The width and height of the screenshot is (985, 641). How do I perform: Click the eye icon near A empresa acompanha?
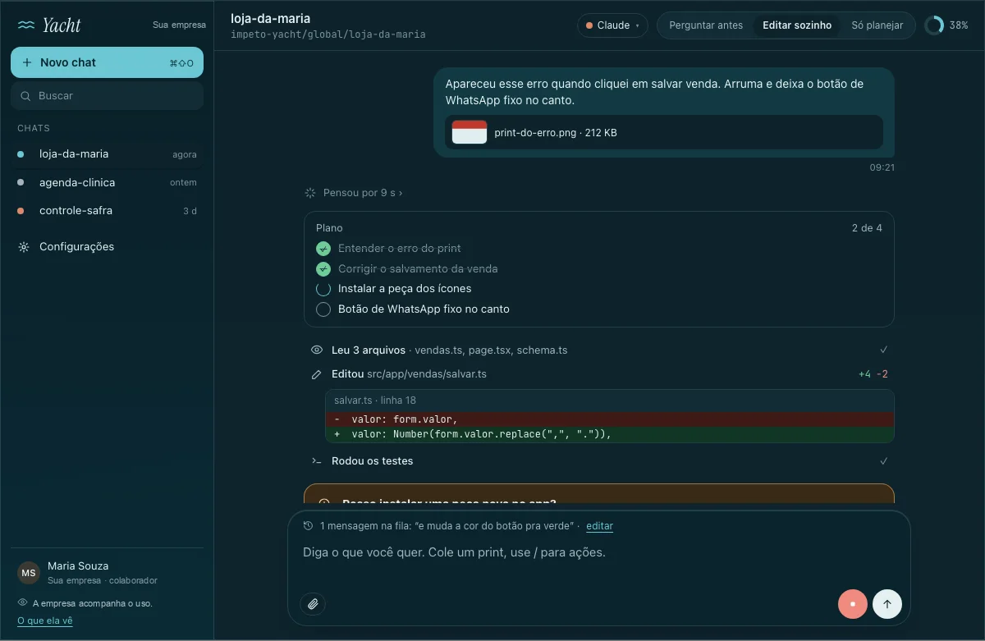coord(22,602)
